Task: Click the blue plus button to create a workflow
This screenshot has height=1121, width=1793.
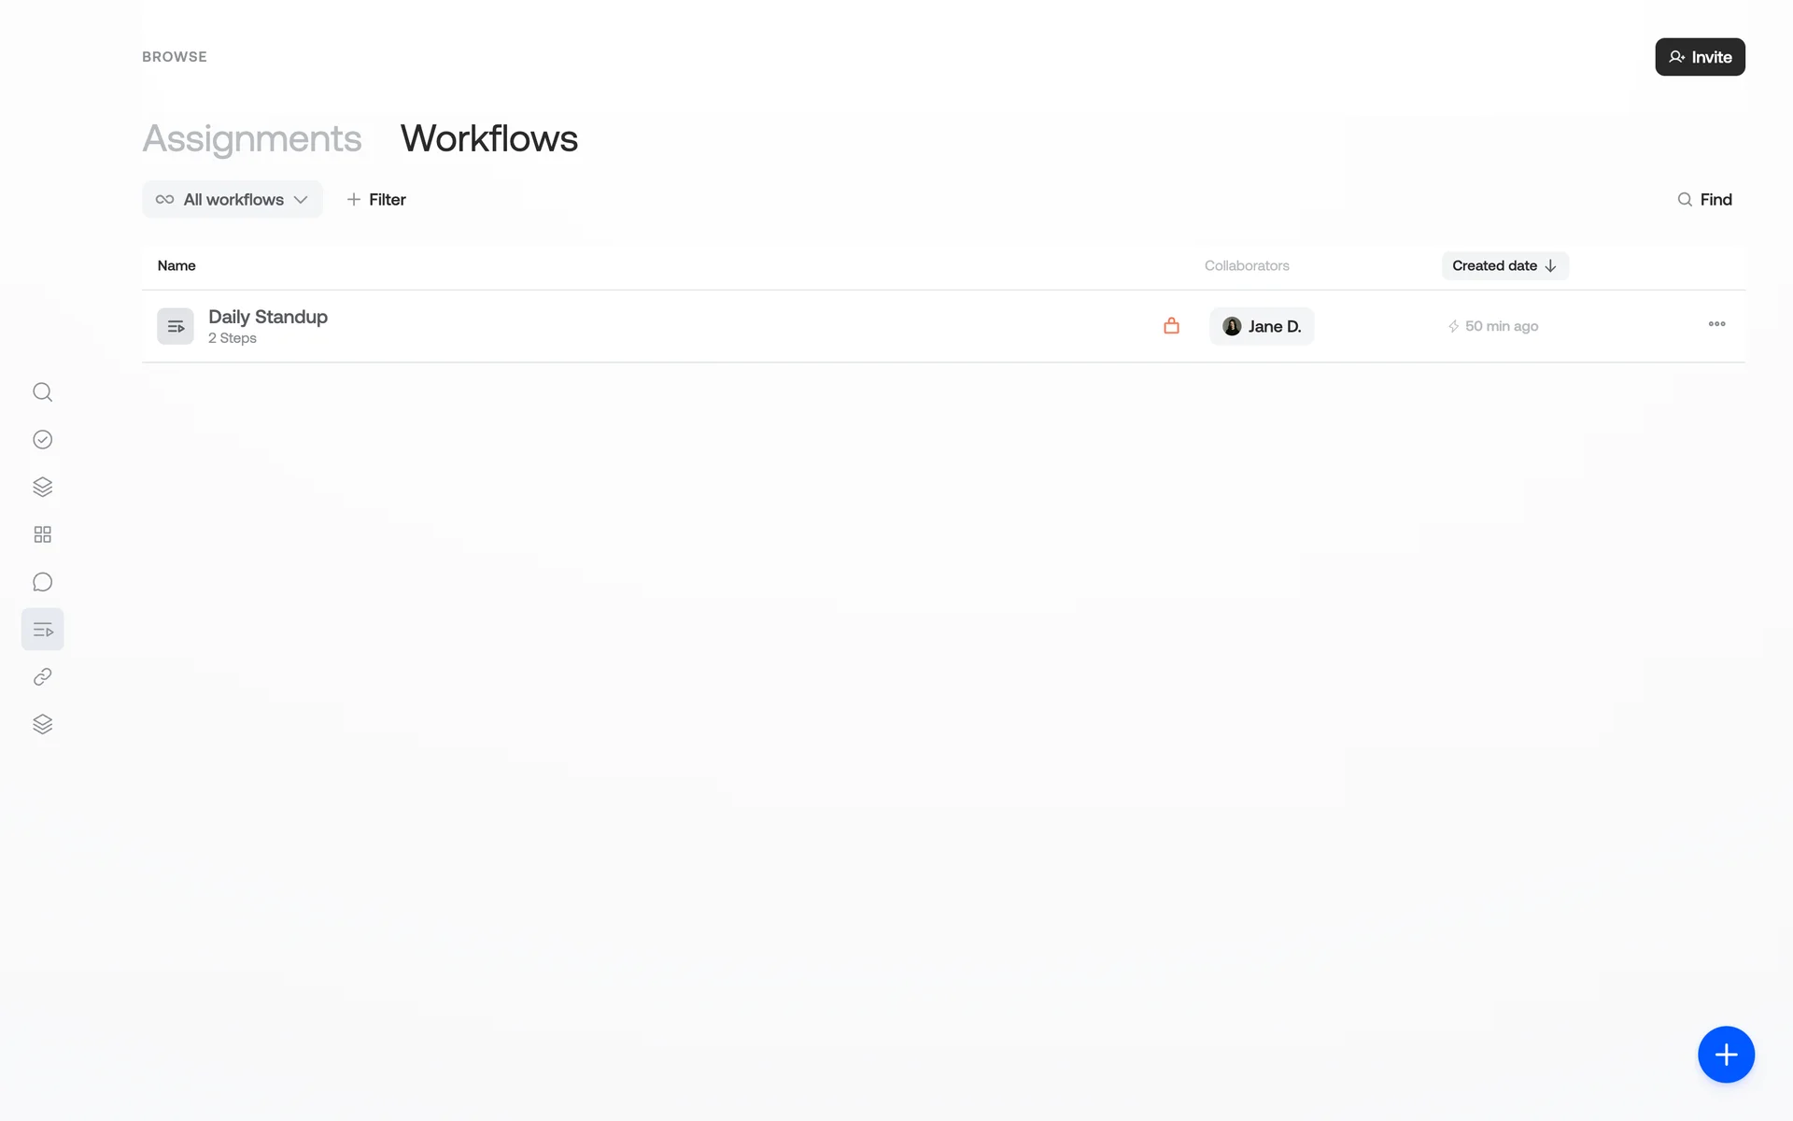Action: tap(1726, 1055)
